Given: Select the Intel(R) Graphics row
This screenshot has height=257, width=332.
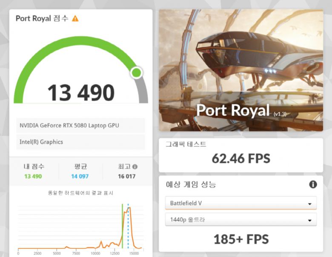Looking at the screenshot, I should click(81, 142).
